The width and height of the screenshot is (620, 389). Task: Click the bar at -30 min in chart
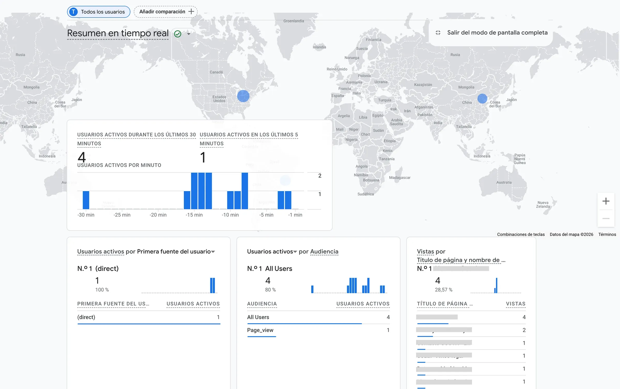click(86, 200)
